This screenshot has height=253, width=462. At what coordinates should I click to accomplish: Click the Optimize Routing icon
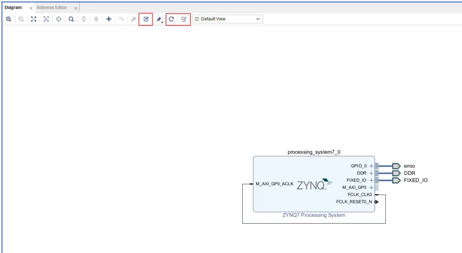click(x=184, y=19)
